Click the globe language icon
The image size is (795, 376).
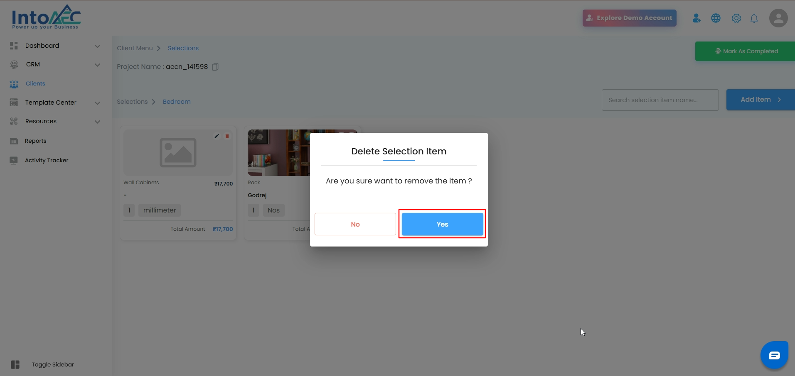[x=716, y=18]
